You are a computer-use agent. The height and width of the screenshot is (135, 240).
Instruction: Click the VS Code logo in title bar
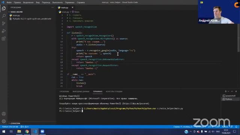coord(3,2)
